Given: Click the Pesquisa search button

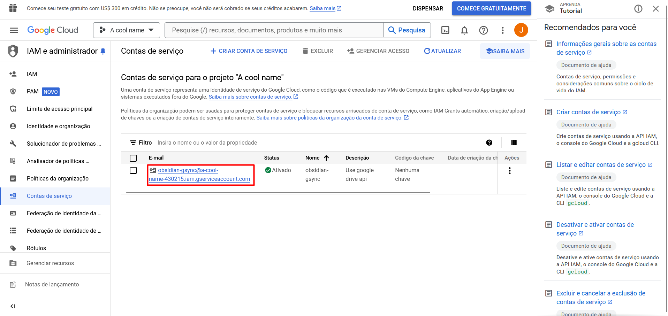Looking at the screenshot, I should click(x=407, y=30).
